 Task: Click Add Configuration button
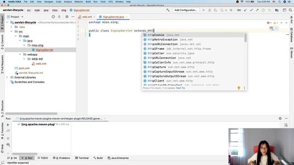(186, 10)
